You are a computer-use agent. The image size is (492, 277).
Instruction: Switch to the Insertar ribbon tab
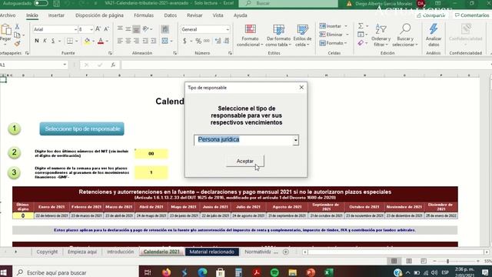click(x=56, y=15)
